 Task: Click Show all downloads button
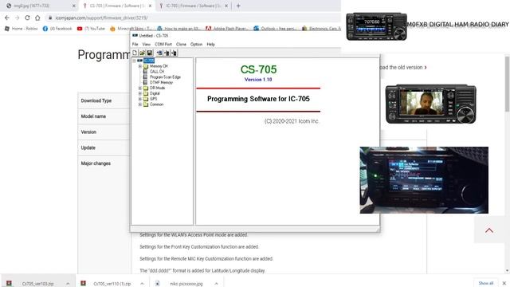point(486,283)
